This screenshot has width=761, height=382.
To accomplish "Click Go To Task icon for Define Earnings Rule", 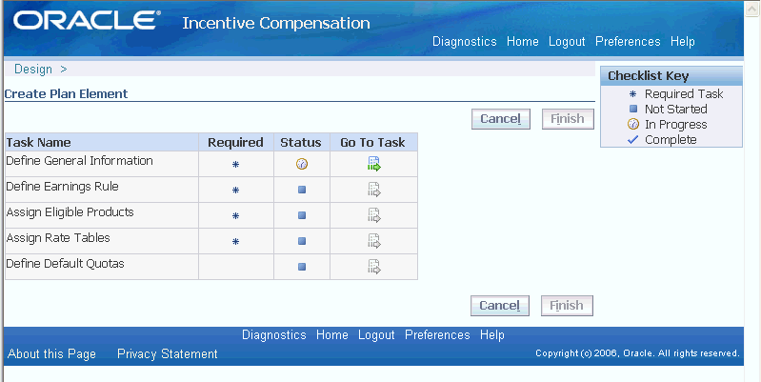I will click(x=373, y=190).
